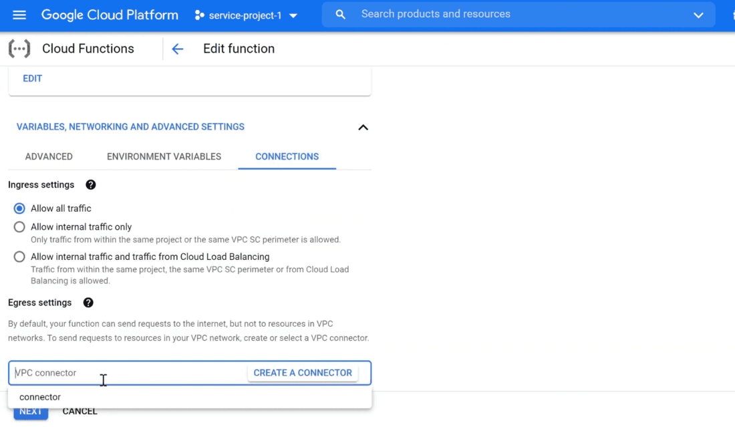Open the service-project-1 project dropdown

[247, 15]
